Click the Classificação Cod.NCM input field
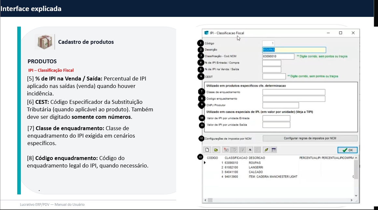The image size is (378, 210). tap(278, 56)
